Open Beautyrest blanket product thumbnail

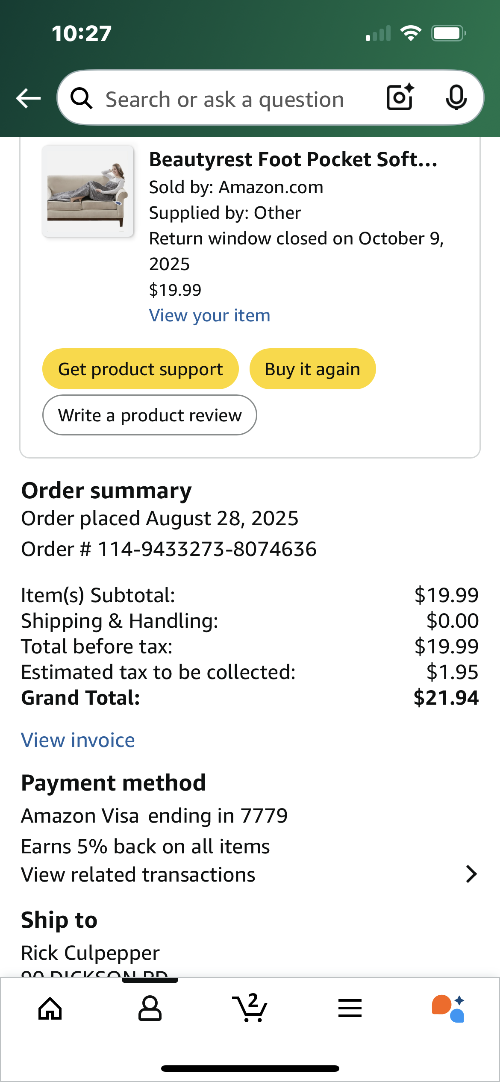point(88,191)
